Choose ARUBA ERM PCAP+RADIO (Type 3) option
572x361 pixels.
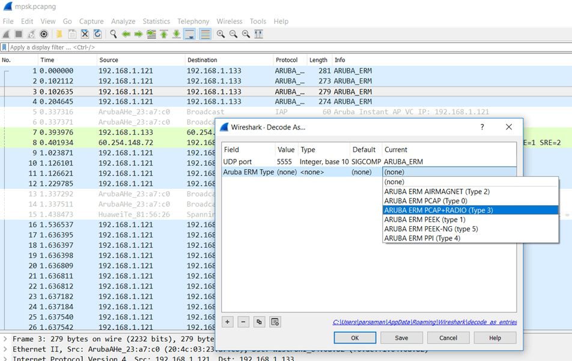439,210
